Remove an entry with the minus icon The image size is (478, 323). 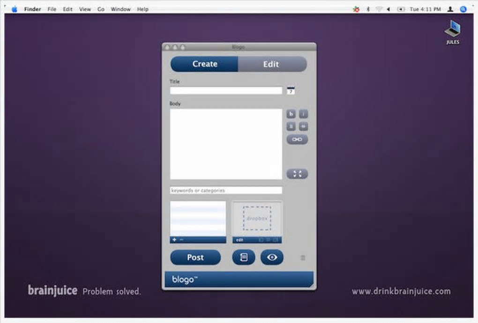pos(181,240)
